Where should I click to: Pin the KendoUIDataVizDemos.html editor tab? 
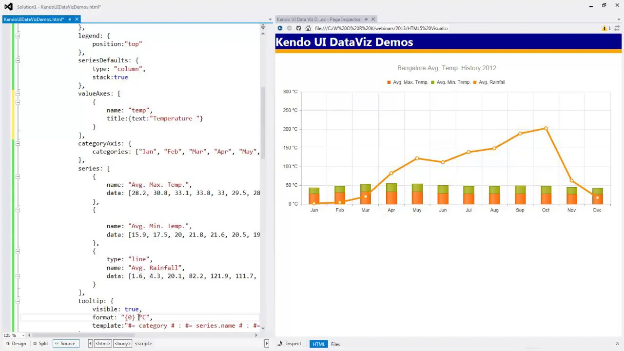pos(69,19)
